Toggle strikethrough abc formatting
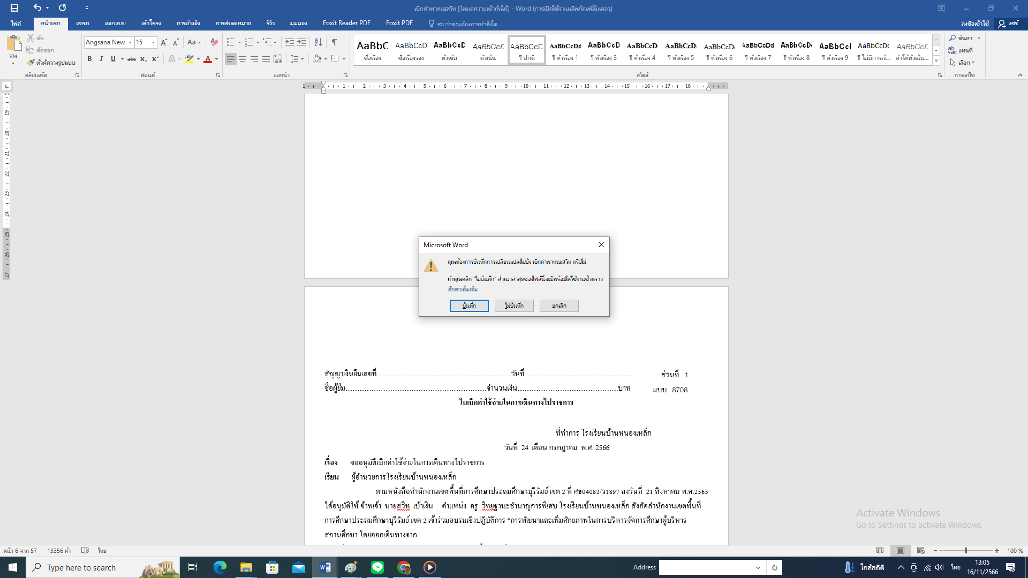 pos(131,59)
